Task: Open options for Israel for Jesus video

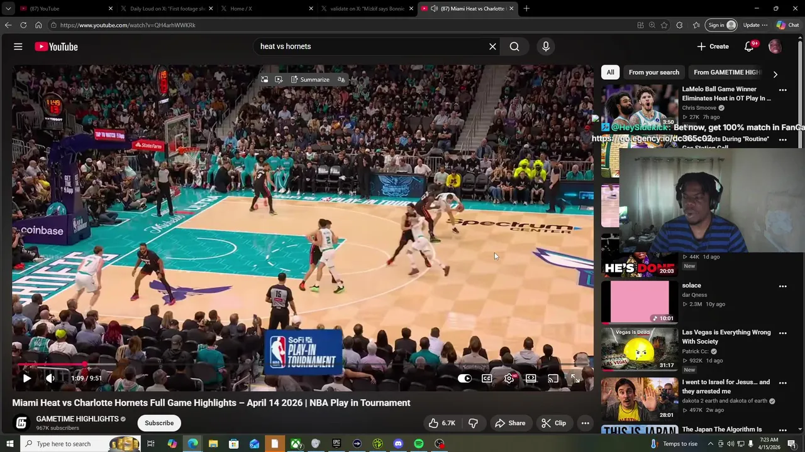Action: (x=783, y=382)
